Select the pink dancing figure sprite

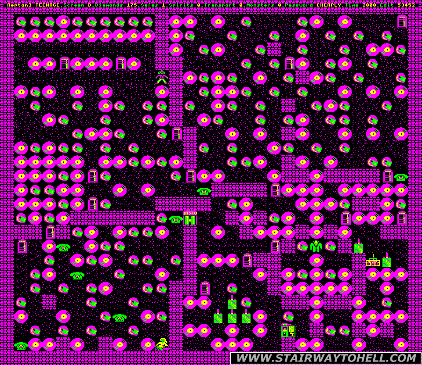click(x=162, y=78)
